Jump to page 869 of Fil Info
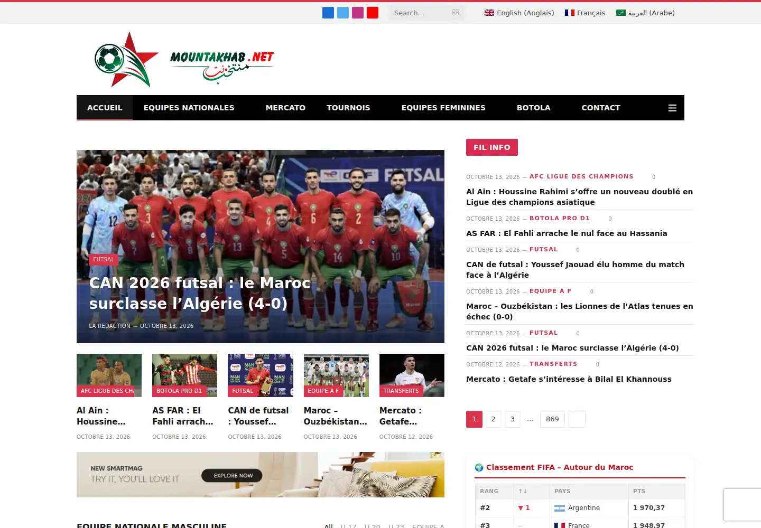761x528 pixels. 552,419
